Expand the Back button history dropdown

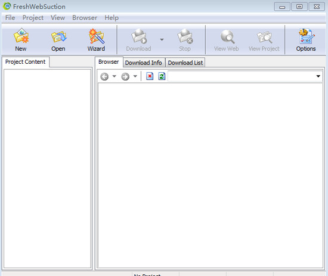tap(115, 76)
